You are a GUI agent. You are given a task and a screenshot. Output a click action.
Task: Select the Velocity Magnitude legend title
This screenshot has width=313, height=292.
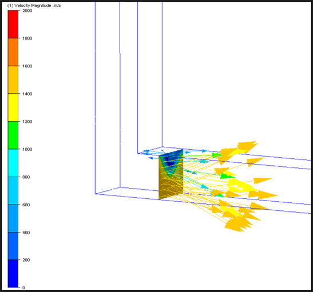point(34,6)
